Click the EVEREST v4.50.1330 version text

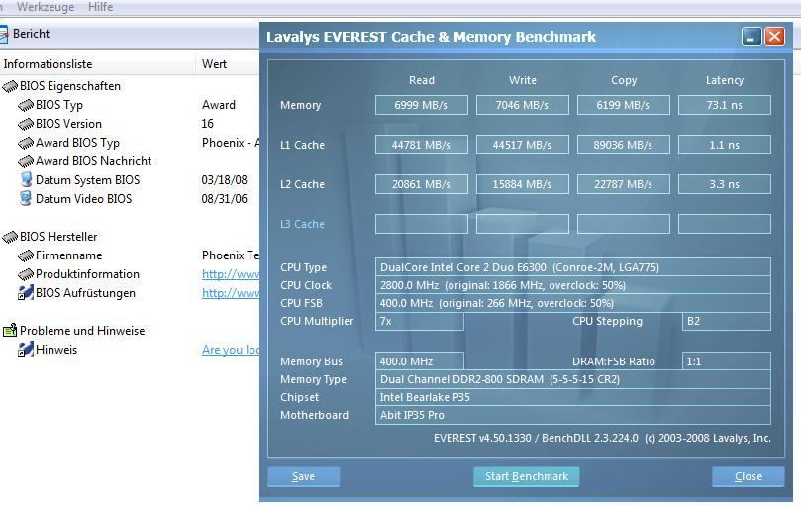tap(602, 438)
